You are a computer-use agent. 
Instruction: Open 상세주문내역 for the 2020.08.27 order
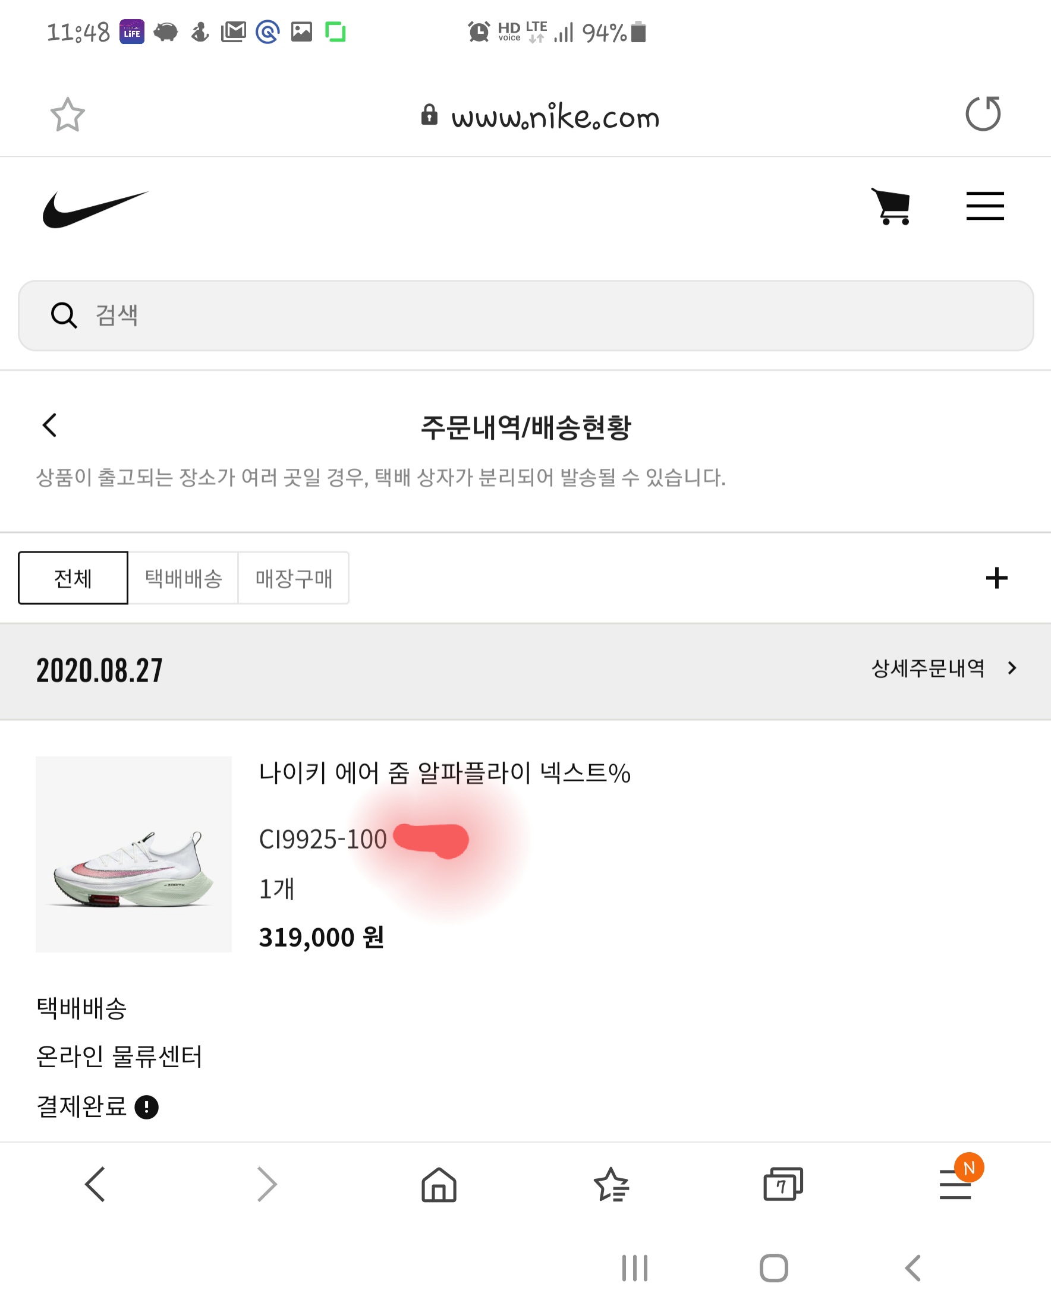[944, 669]
